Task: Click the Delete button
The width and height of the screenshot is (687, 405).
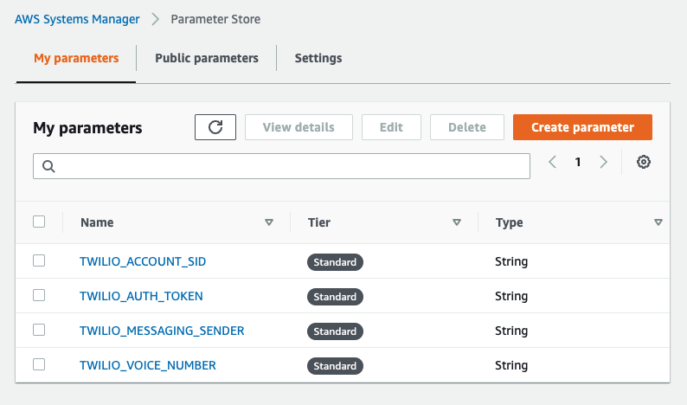Action: (x=467, y=127)
